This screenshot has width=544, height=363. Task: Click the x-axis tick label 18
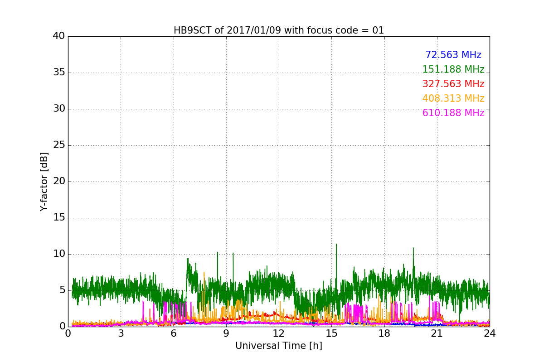(384, 334)
